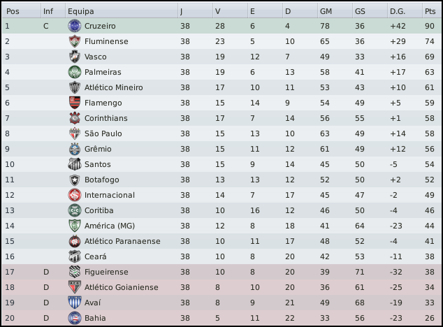This screenshot has width=443, height=327.
Task: Click the Pos column header
Action: coord(13,11)
